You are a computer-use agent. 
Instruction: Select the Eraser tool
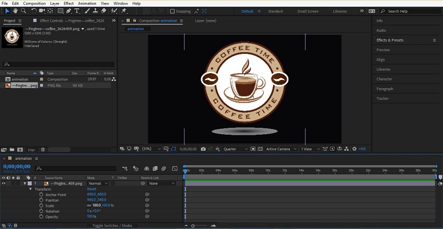click(104, 11)
